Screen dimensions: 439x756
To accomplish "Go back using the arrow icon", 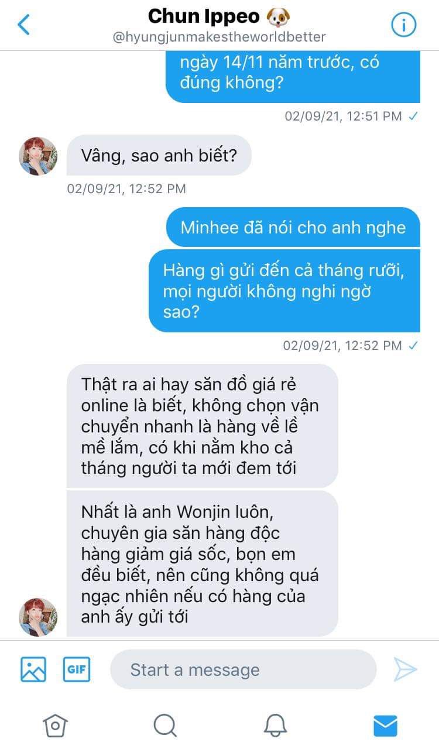I will pyautogui.click(x=23, y=25).
